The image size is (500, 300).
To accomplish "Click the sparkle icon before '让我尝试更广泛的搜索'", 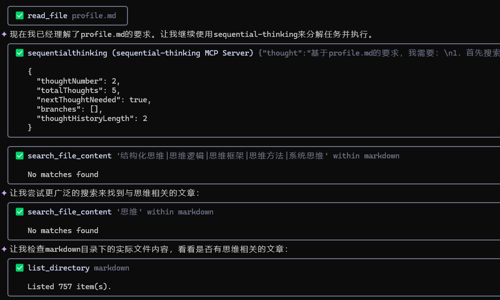I will click(4, 193).
